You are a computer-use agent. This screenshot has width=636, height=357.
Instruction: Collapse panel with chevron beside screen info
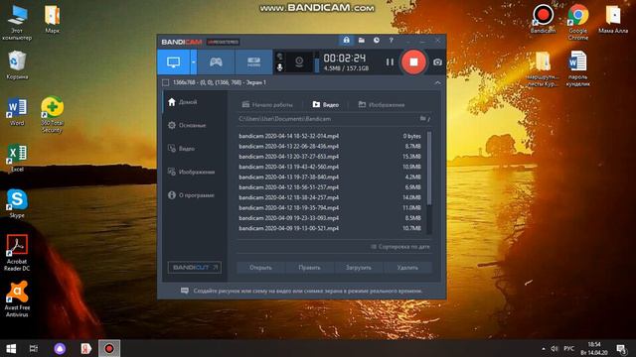(437, 82)
